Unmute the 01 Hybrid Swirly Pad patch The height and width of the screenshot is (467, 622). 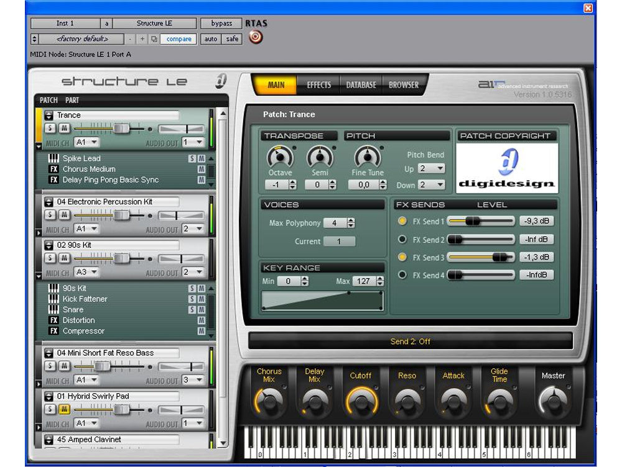(64, 409)
